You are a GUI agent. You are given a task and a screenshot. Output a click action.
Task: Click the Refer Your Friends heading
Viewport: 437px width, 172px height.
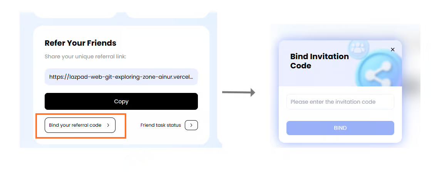80,43
